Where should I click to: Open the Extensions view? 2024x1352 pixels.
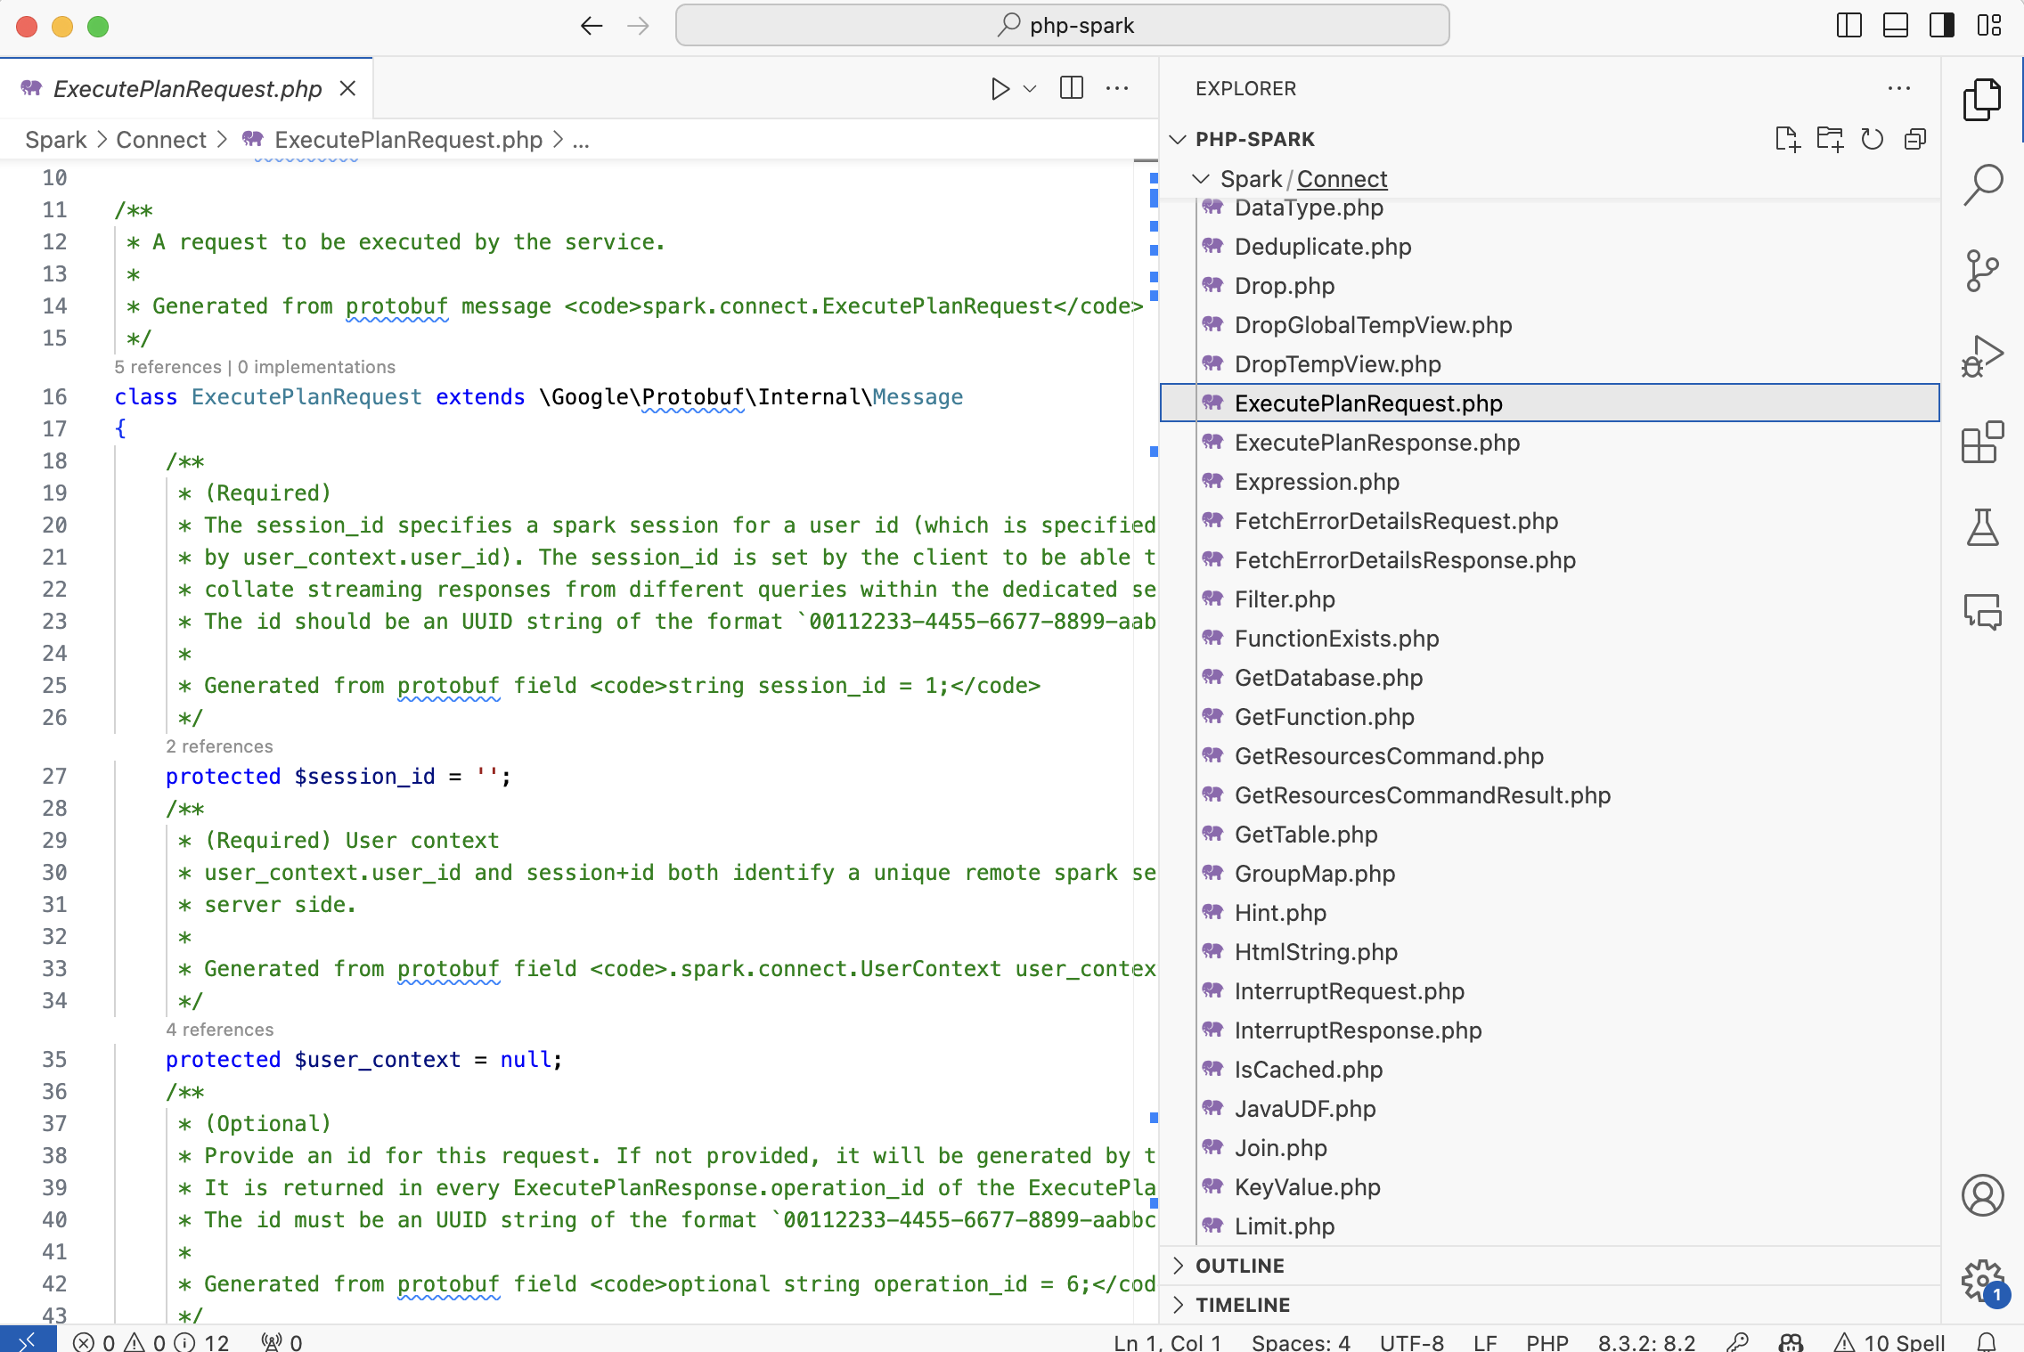1983,442
